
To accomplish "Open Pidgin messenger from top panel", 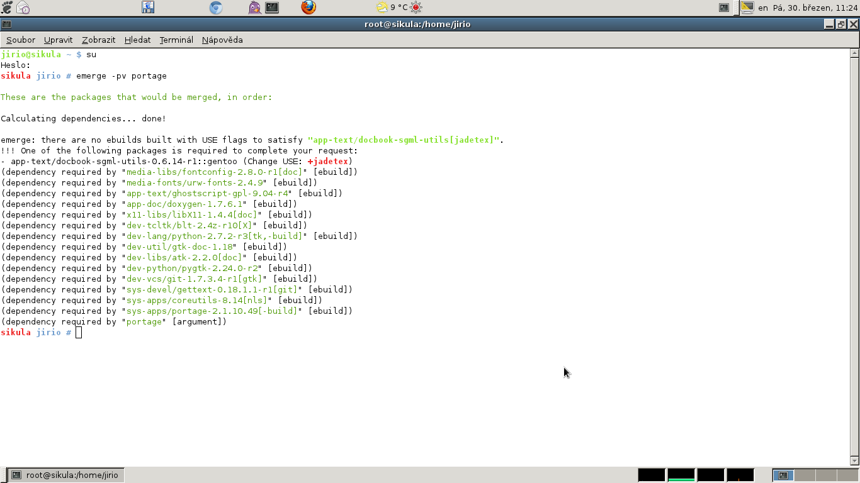I will coord(254,8).
